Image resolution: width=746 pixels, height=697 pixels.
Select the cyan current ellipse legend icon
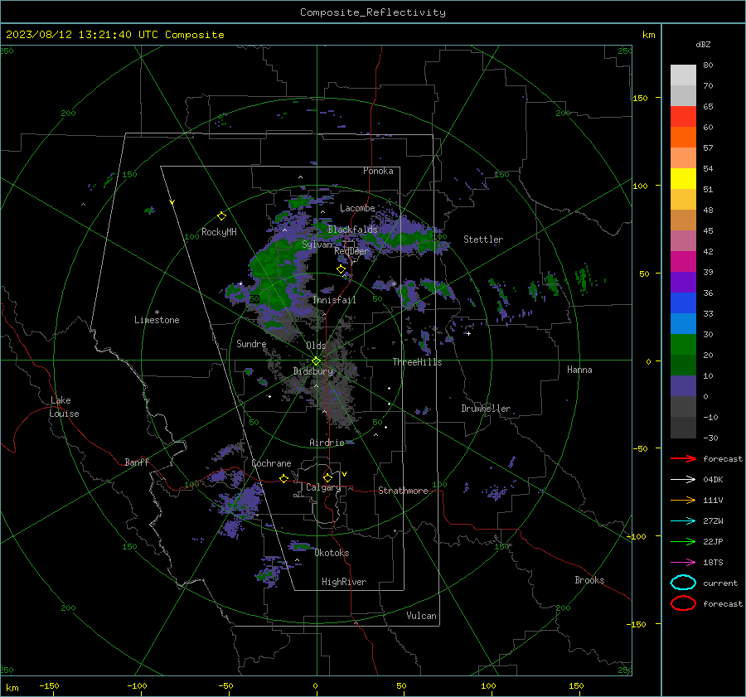(683, 583)
